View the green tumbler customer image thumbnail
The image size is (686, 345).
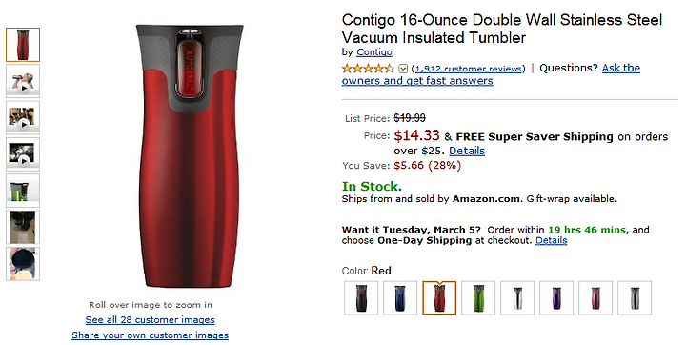coord(23,191)
